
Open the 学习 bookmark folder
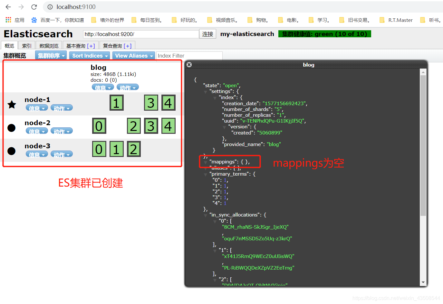[320, 20]
